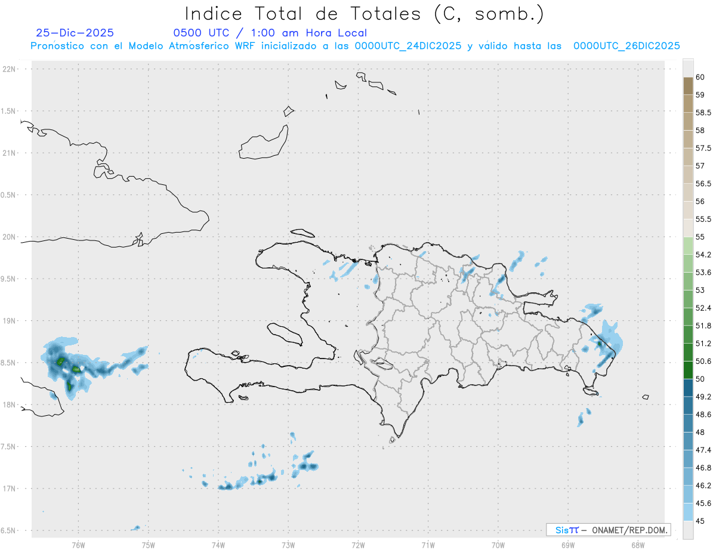716x553 pixels.
Task: Click the '19N' latitude label
Action: tap(10, 321)
